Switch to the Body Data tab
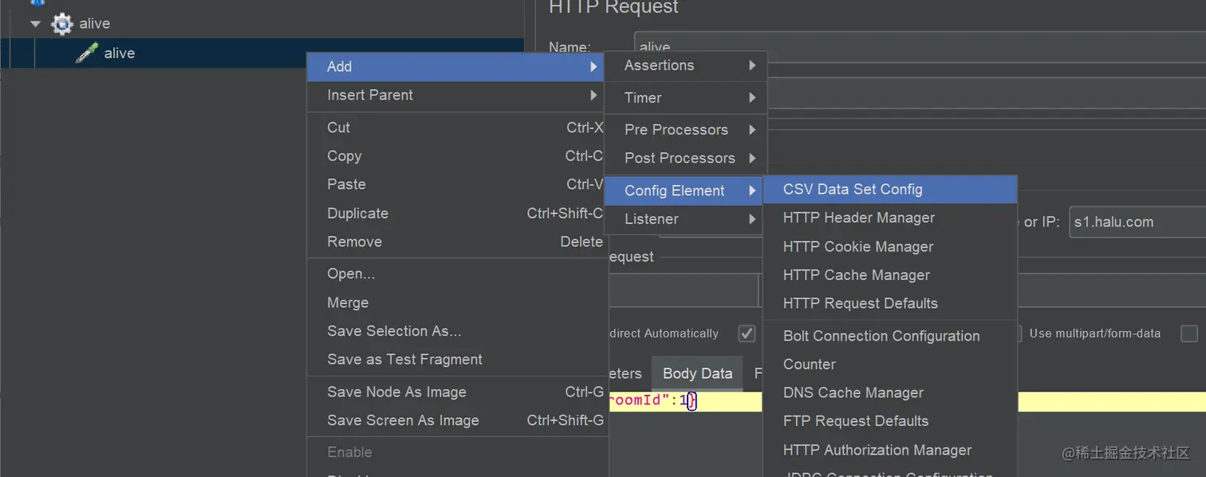The width and height of the screenshot is (1206, 477). point(697,373)
